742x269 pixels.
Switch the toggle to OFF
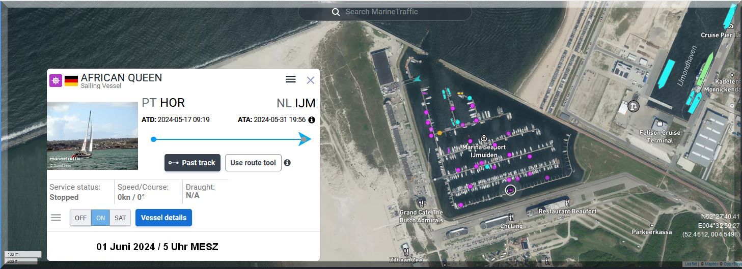(x=80, y=218)
